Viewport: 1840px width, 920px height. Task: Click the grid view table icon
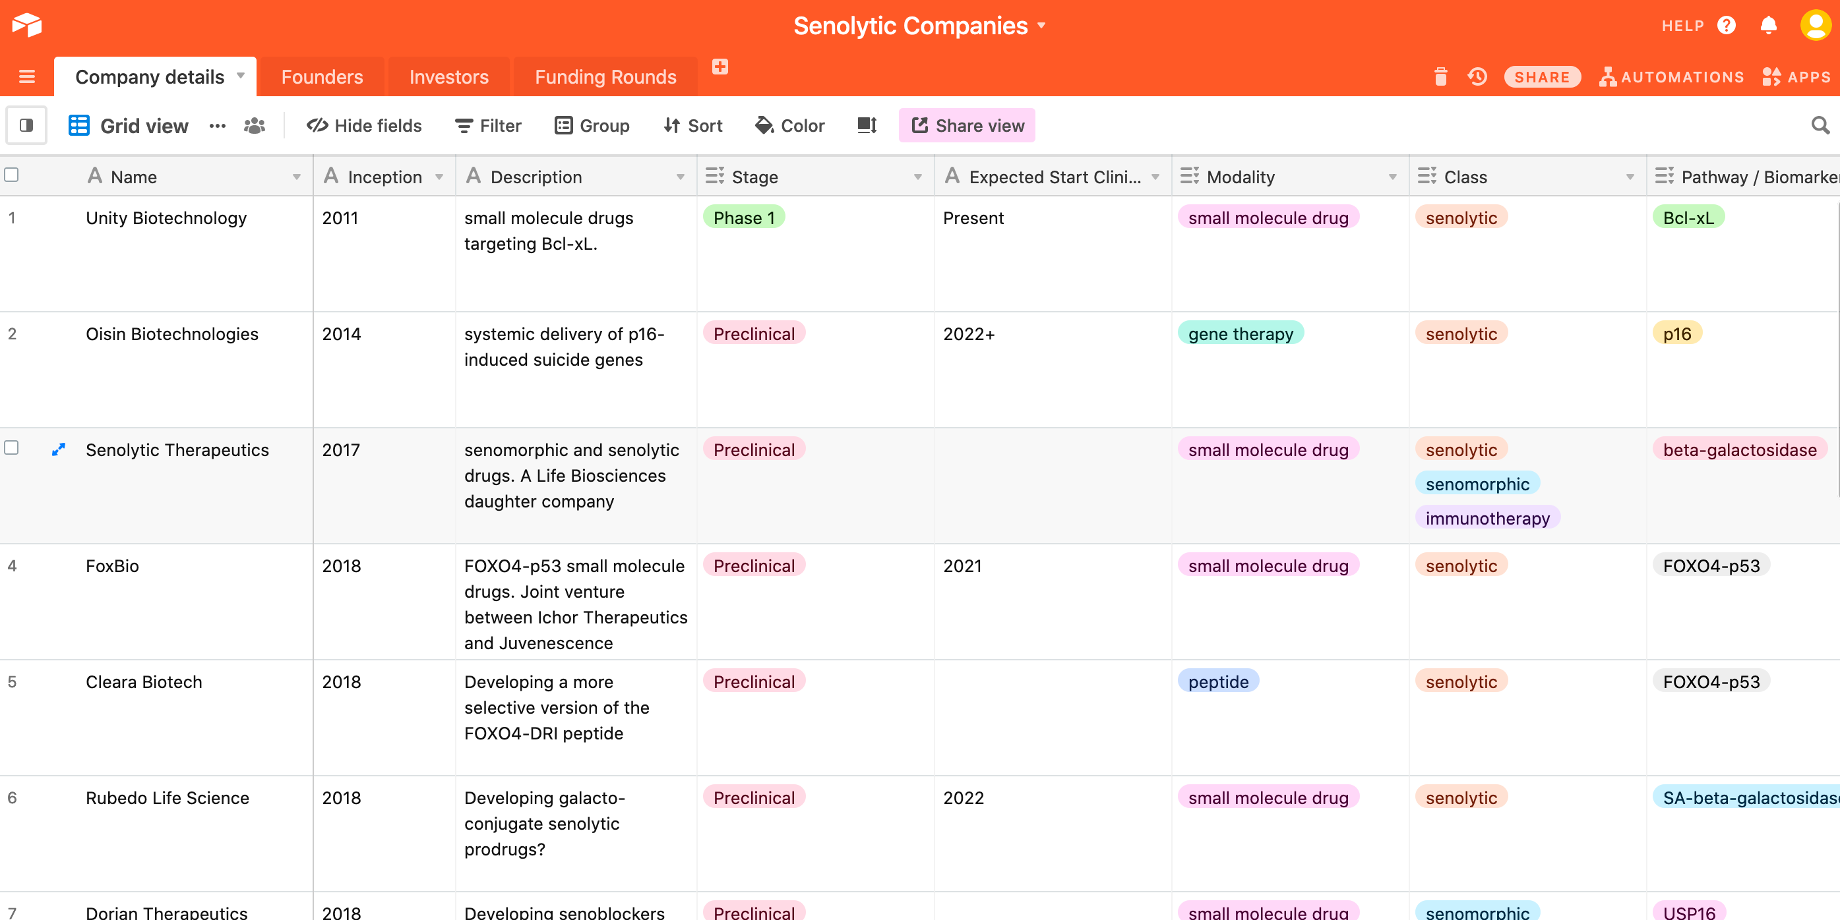click(x=78, y=126)
